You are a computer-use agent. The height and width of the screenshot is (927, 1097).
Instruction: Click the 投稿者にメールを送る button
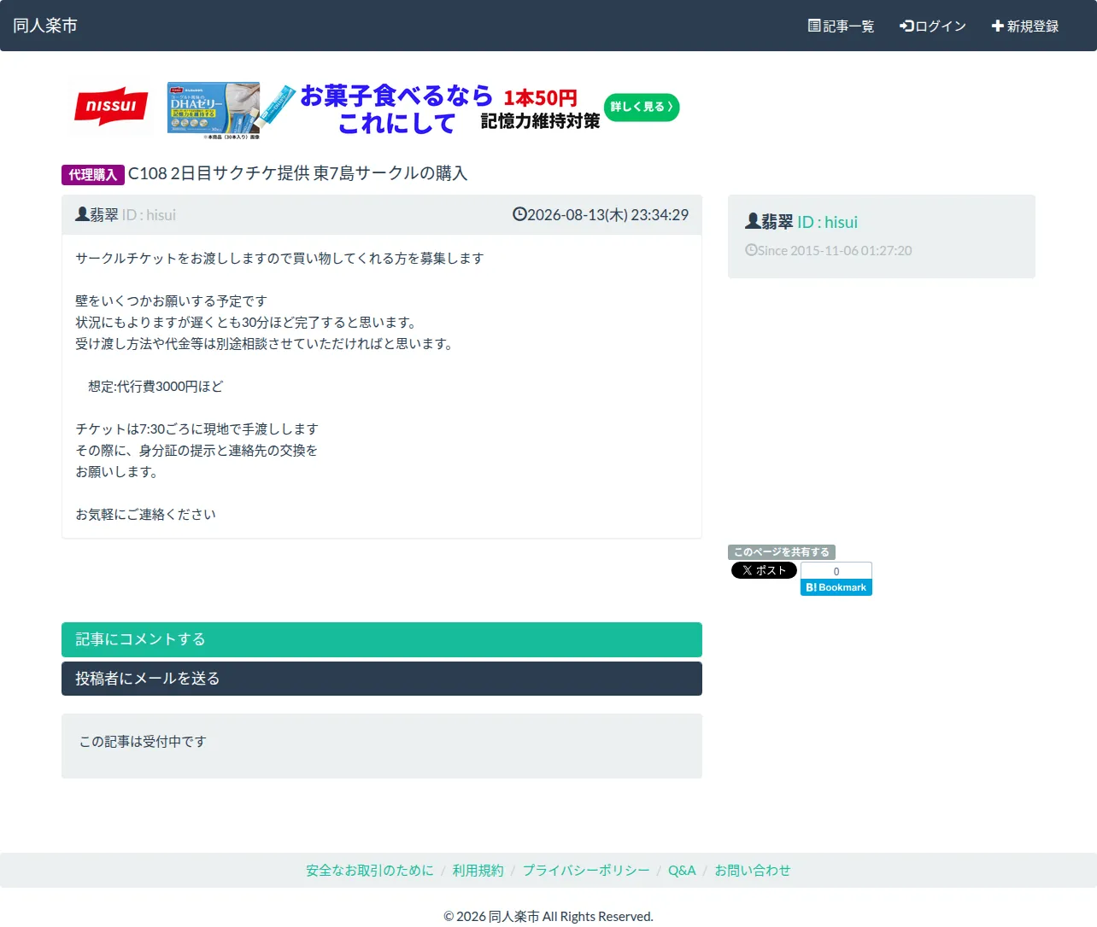coord(382,679)
